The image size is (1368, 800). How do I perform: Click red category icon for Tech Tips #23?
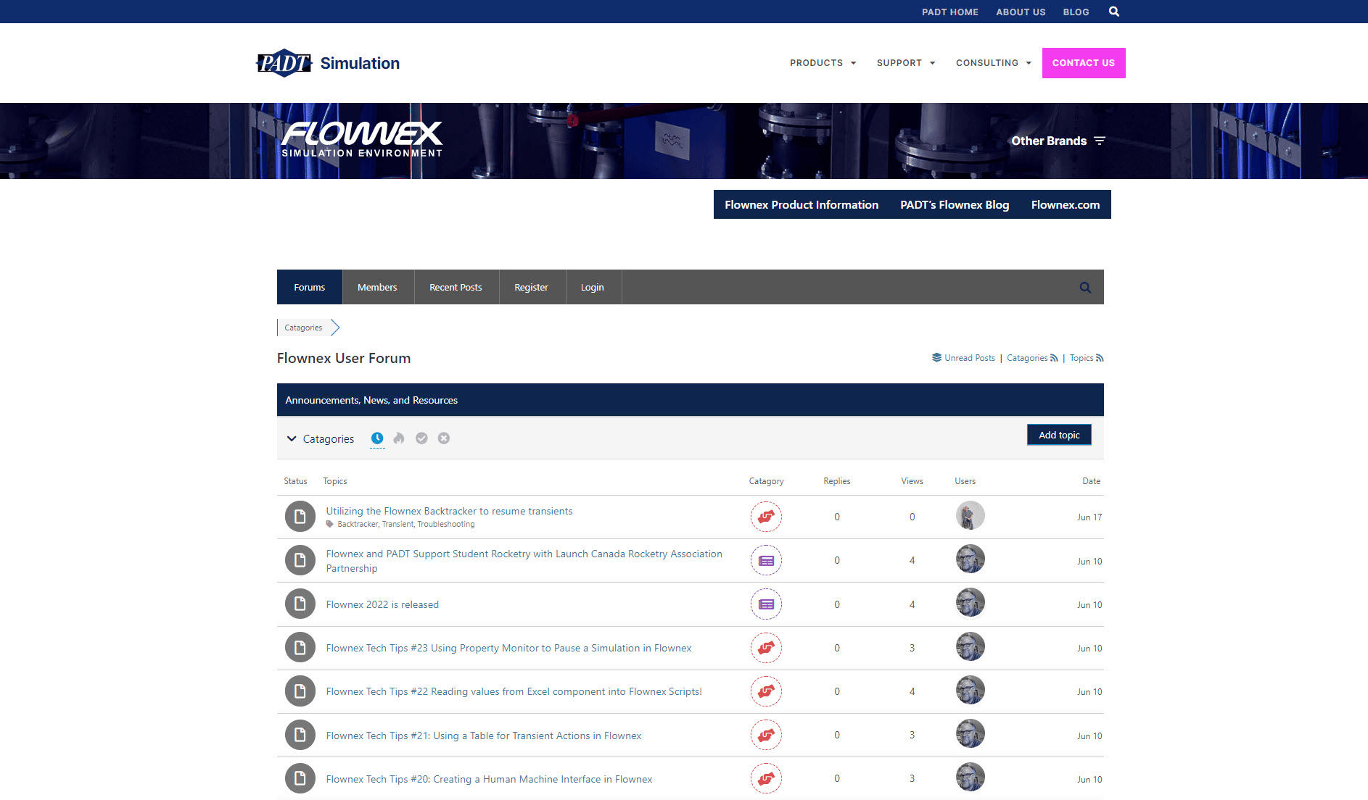(766, 648)
